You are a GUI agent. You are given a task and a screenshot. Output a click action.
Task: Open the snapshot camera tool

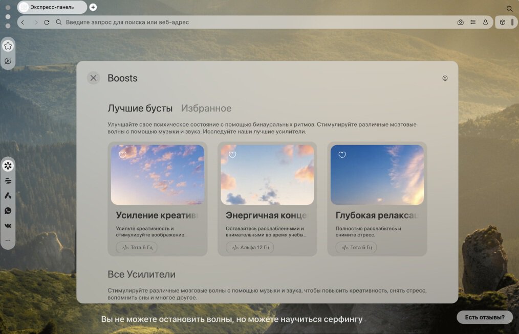pos(460,22)
